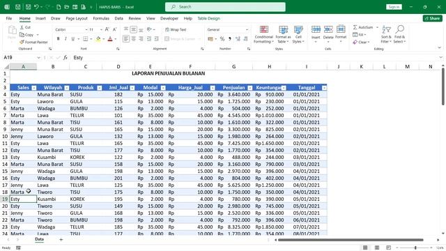Click the Insert Function fx icon
446x251 pixels.
tap(66, 57)
